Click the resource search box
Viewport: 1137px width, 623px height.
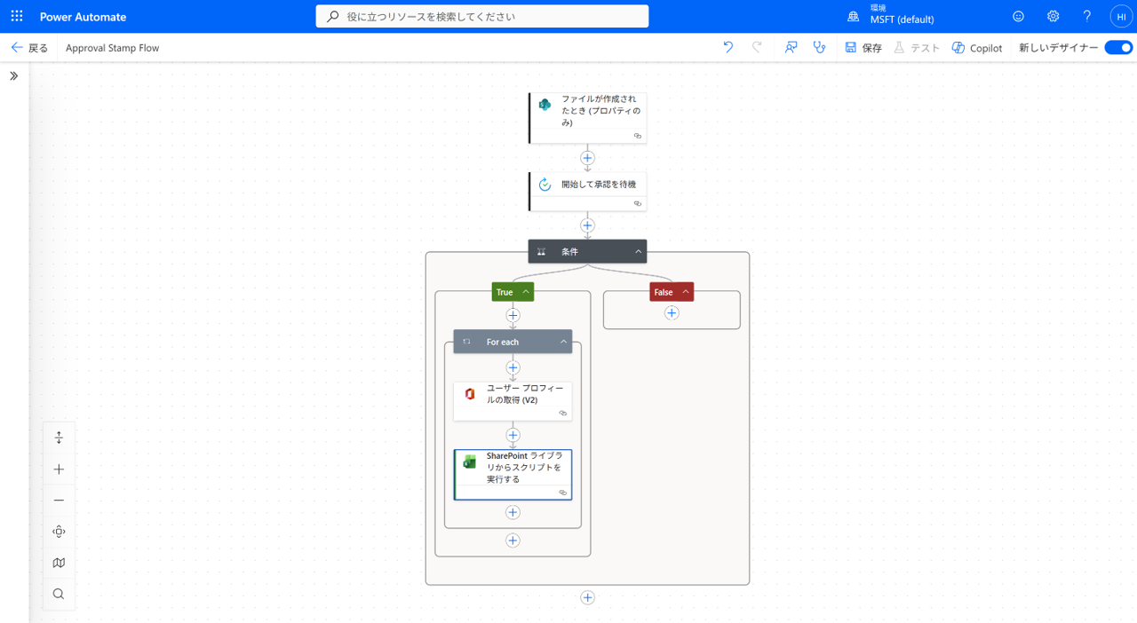click(482, 16)
